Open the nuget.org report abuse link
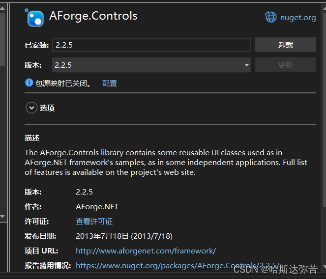Image resolution: width=326 pixels, height=279 pixels. pos(178,266)
